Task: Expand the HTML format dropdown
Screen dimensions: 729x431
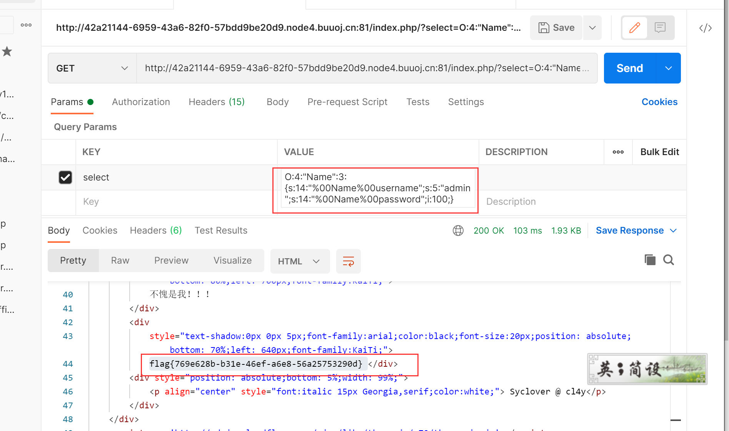Action: point(300,261)
